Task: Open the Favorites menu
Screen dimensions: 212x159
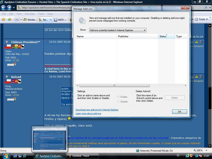Action: pyautogui.click(x=30, y=14)
